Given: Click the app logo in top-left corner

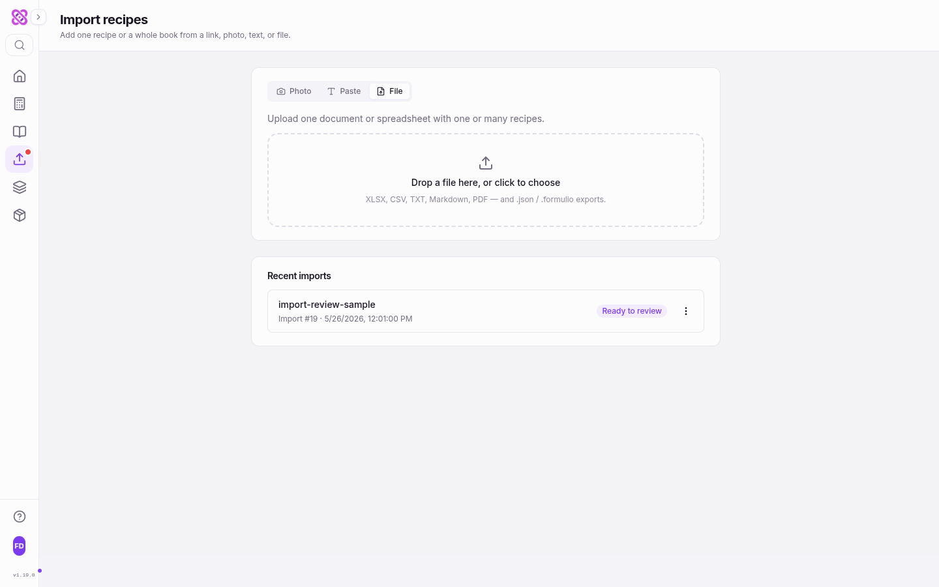Looking at the screenshot, I should (x=20, y=17).
